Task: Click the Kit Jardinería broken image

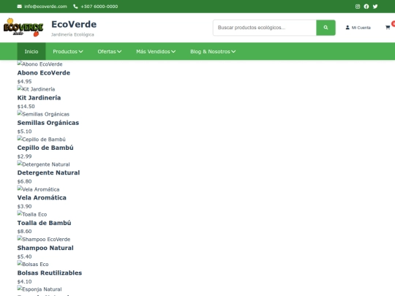Action: pos(36,89)
